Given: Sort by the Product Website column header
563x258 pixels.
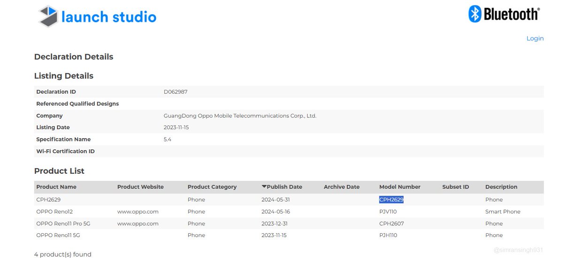Looking at the screenshot, I should 140,187.
